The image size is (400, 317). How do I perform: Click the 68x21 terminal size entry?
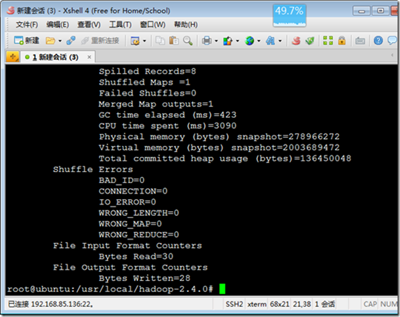(x=279, y=304)
